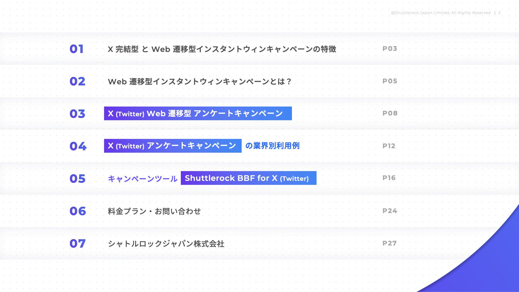Image resolution: width=519 pixels, height=292 pixels.
Task: Click the text 'の業界別利用例'
Action: [x=272, y=146]
